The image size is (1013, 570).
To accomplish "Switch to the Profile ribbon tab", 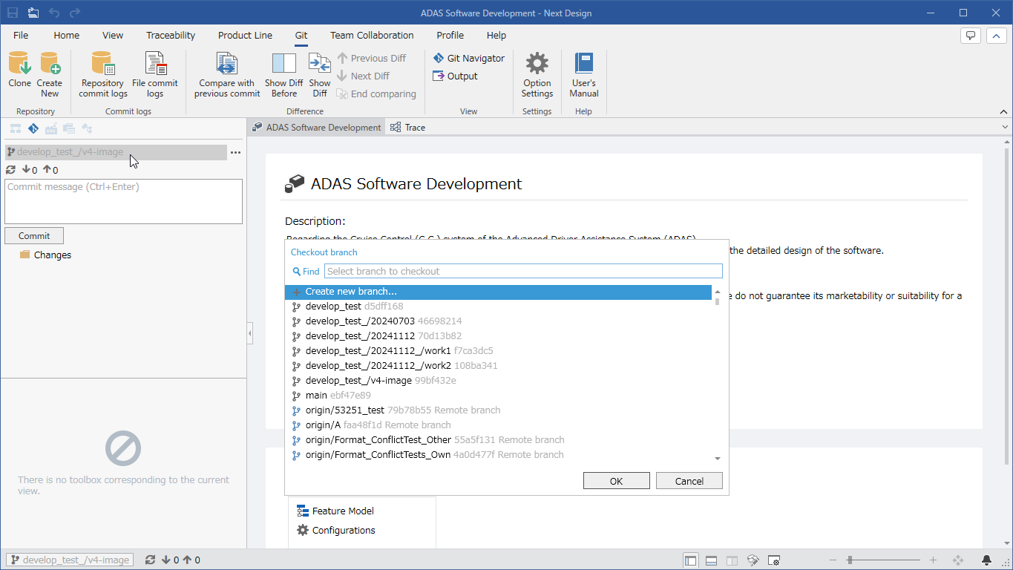I will [450, 35].
